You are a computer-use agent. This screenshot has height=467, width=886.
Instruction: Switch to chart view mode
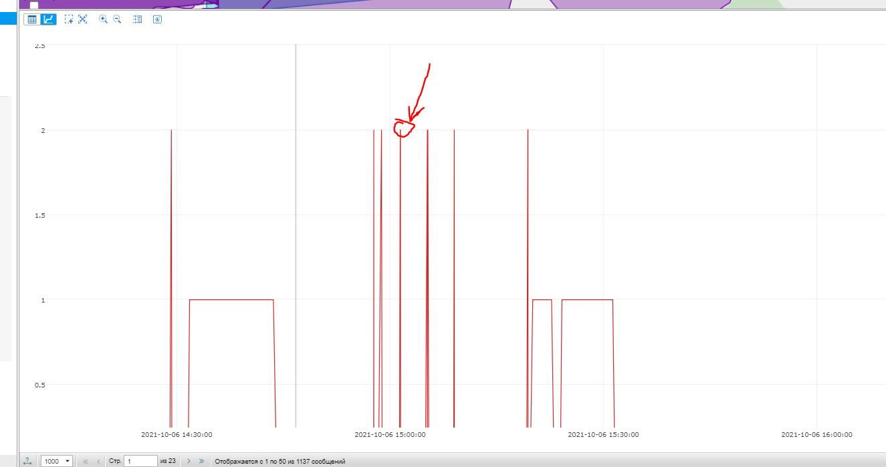pyautogui.click(x=48, y=19)
